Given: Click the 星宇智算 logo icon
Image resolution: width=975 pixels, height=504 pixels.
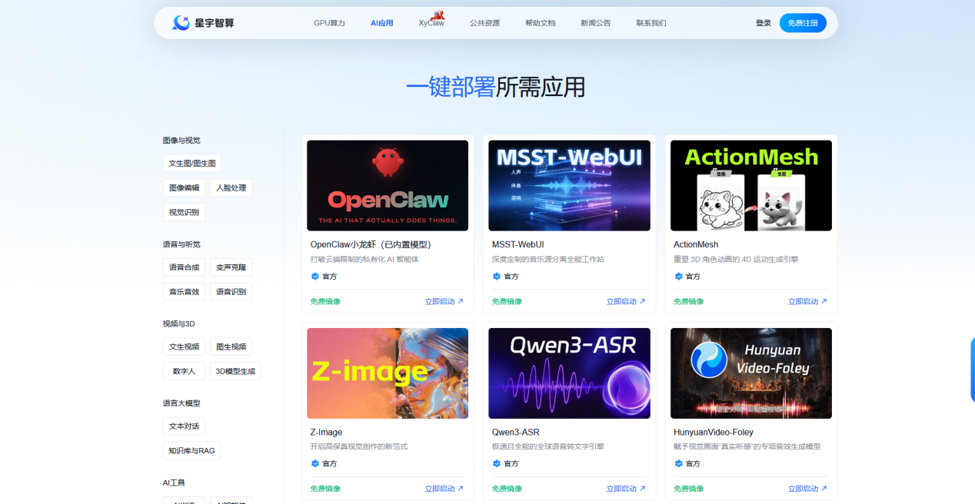Looking at the screenshot, I should click(x=181, y=23).
